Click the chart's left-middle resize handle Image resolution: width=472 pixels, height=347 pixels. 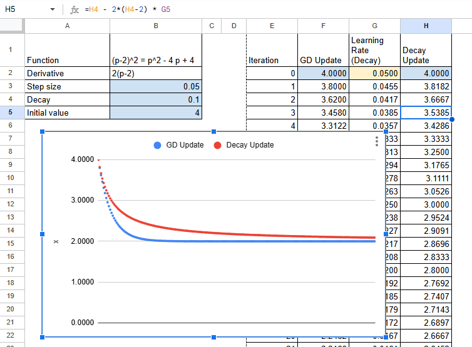point(43,234)
